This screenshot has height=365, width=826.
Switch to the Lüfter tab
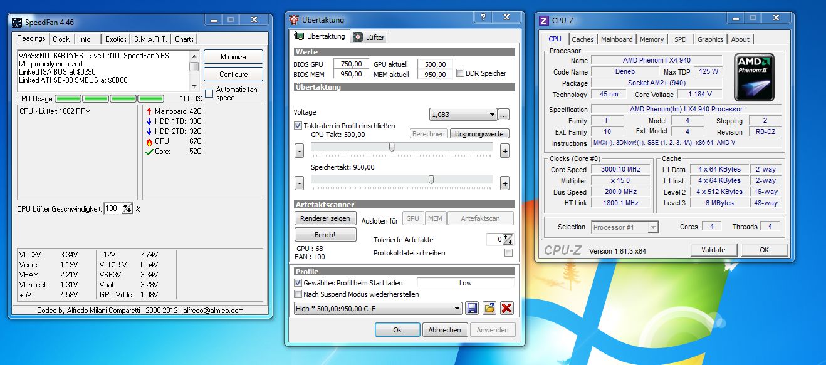click(x=369, y=38)
